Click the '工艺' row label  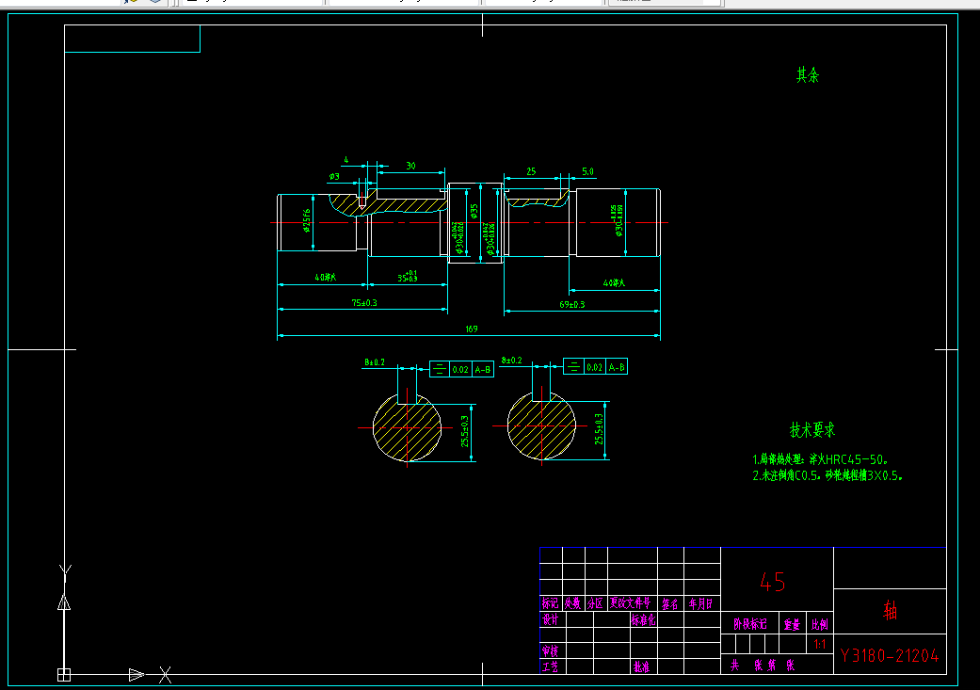[550, 666]
